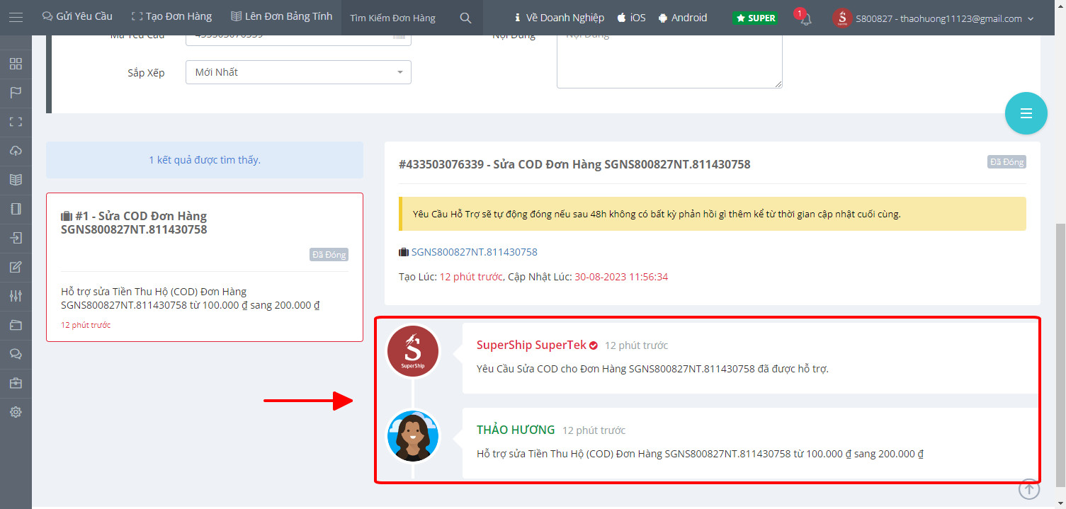
Task: Click the Đã Đóng badge in detail header
Action: (x=1007, y=162)
